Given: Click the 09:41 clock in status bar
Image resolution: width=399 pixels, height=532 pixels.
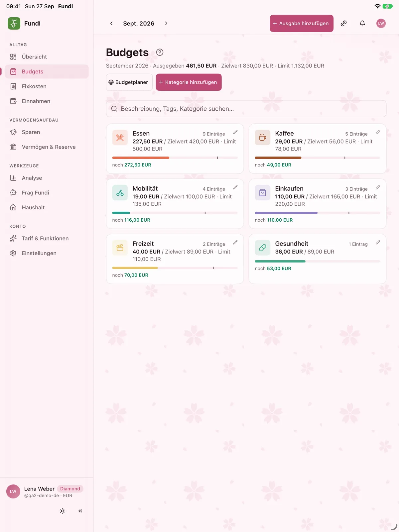Looking at the screenshot, I should pyautogui.click(x=14, y=6).
